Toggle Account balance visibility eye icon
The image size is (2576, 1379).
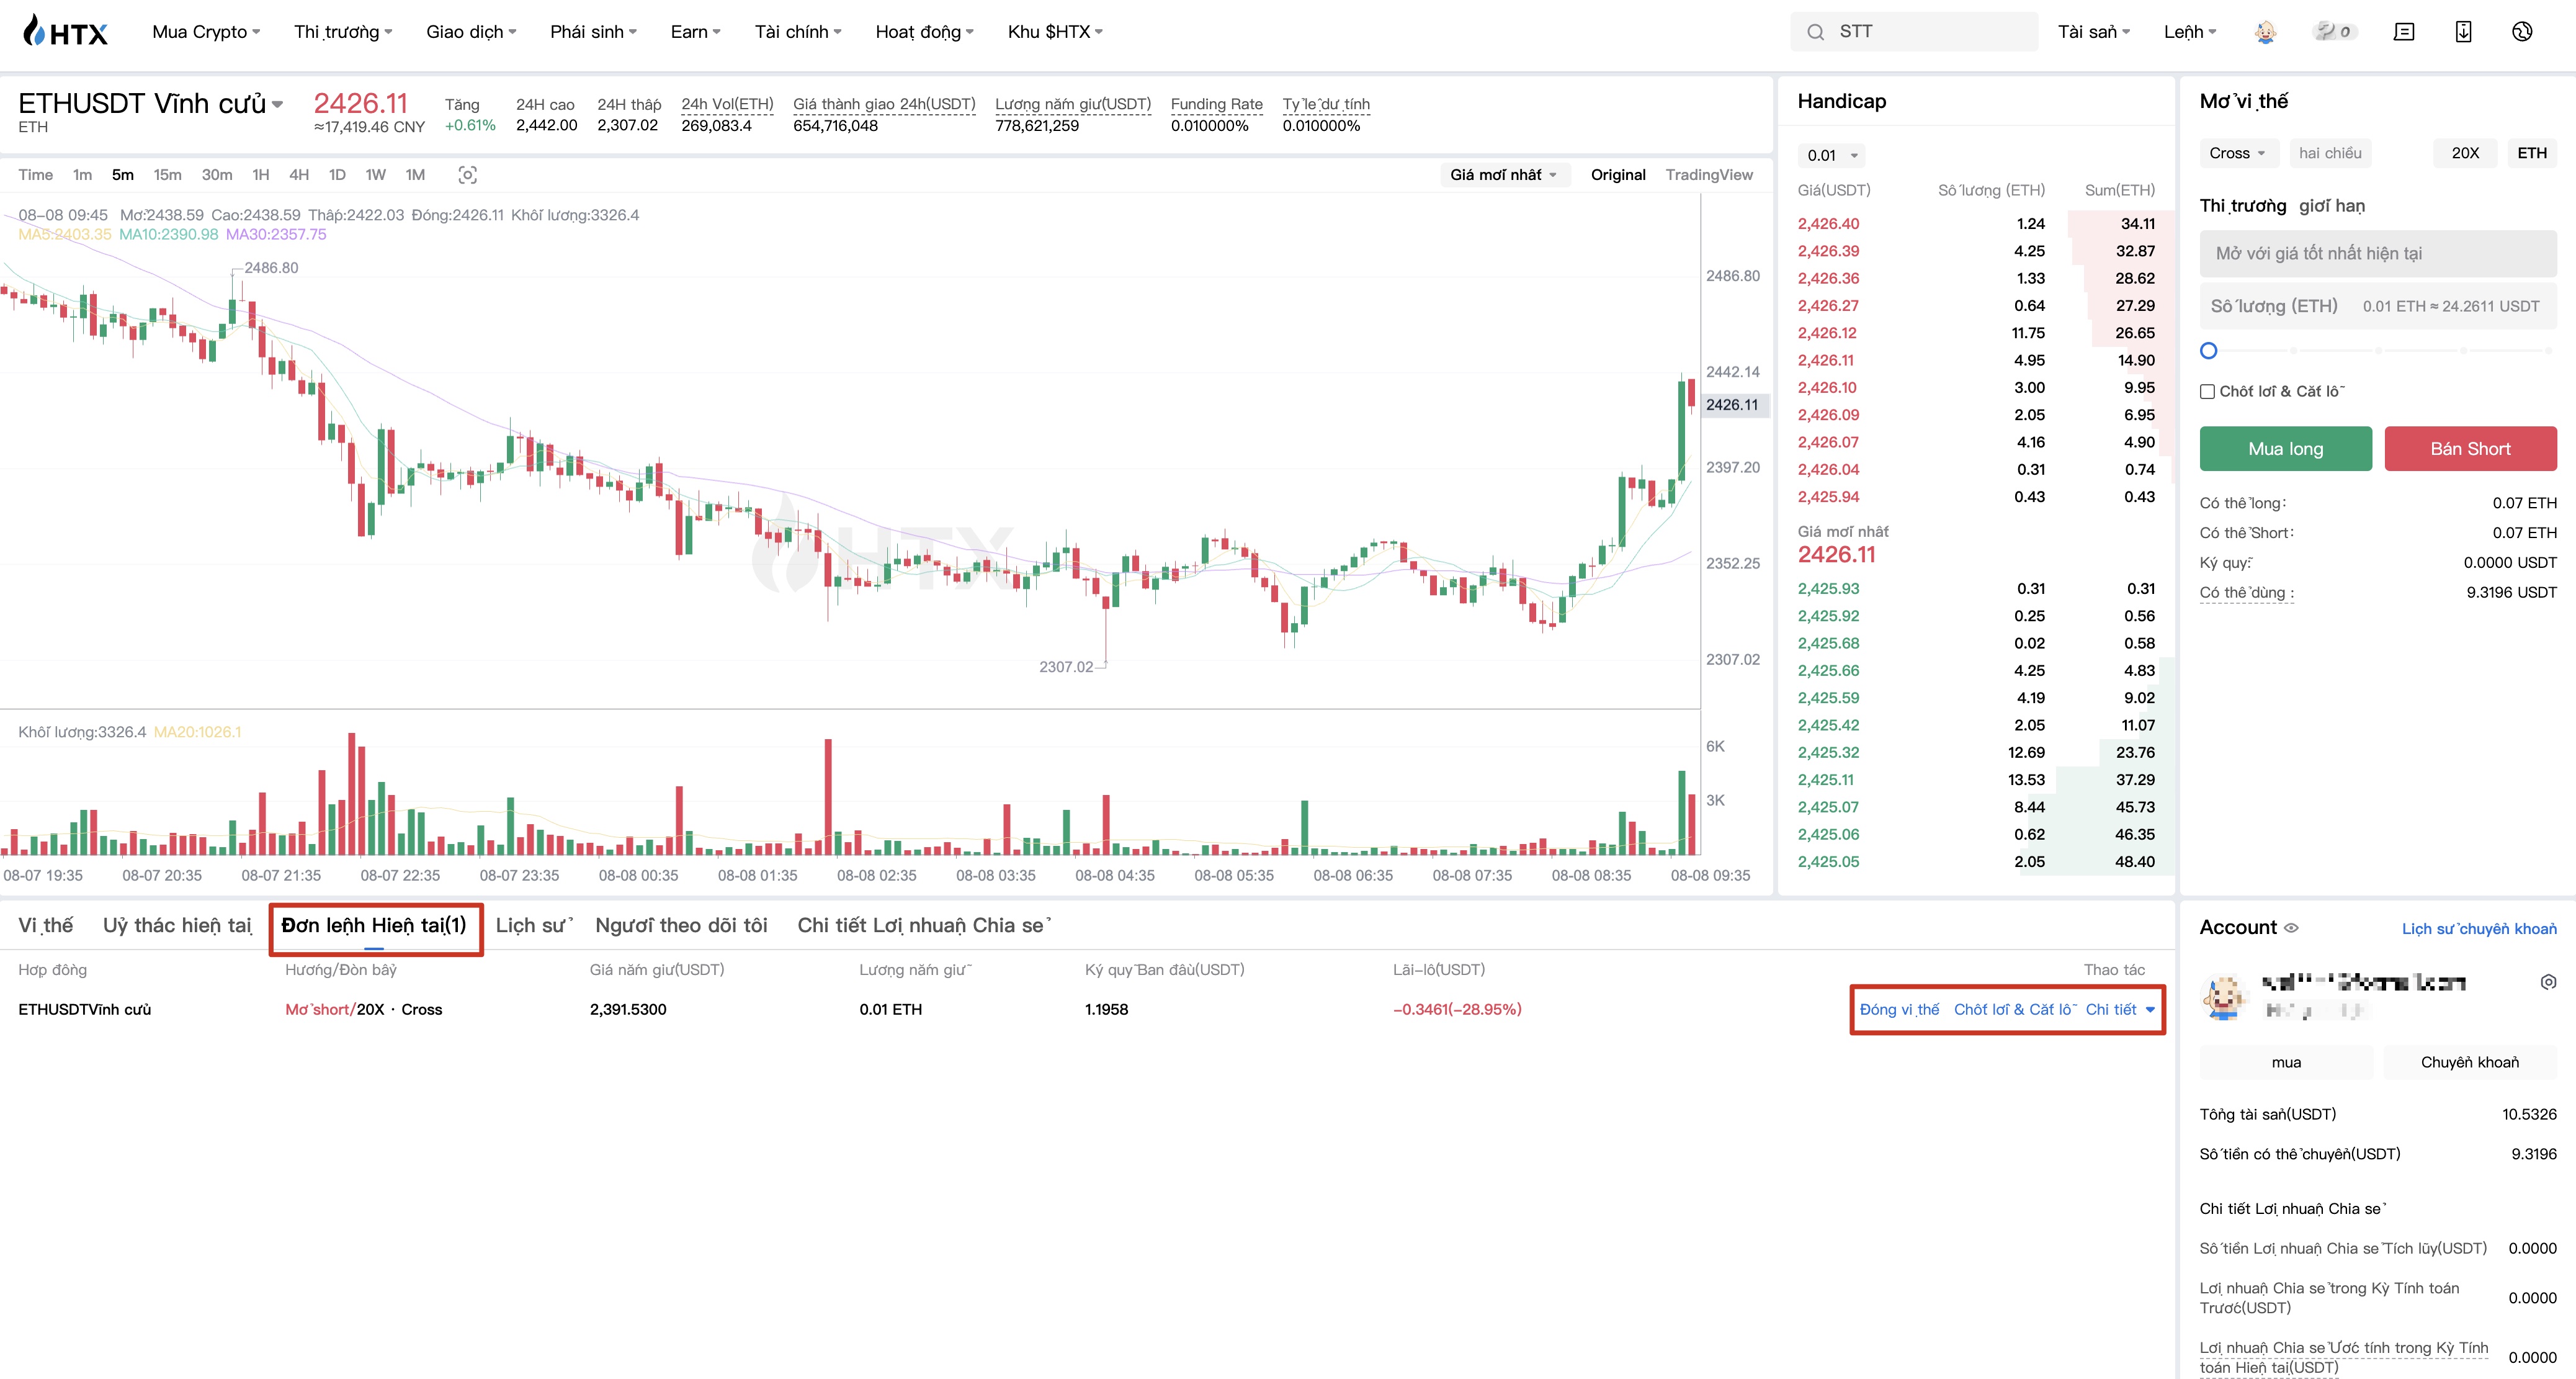2291,928
